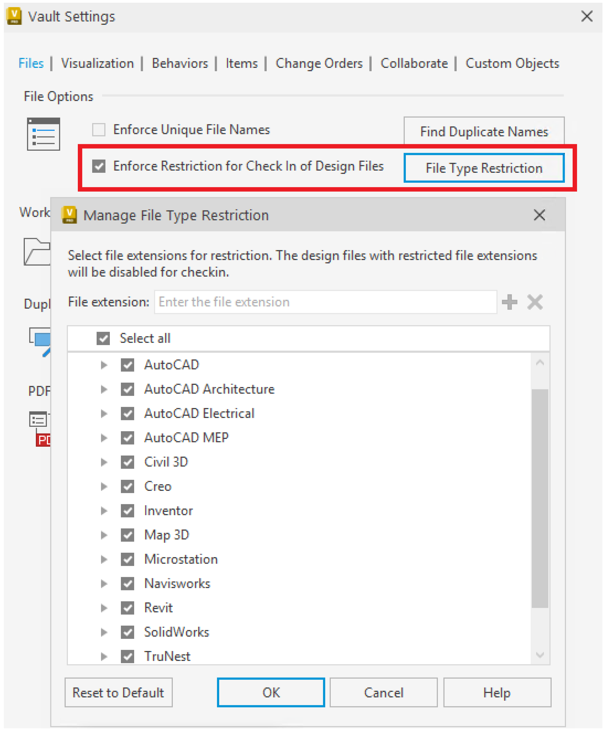Screen dimensions: 608x735
Task: Uncheck the Select all checkbox
Action: point(103,338)
